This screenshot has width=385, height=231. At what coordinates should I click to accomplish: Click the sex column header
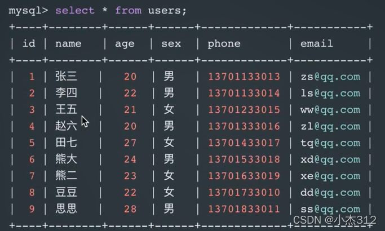171,43
